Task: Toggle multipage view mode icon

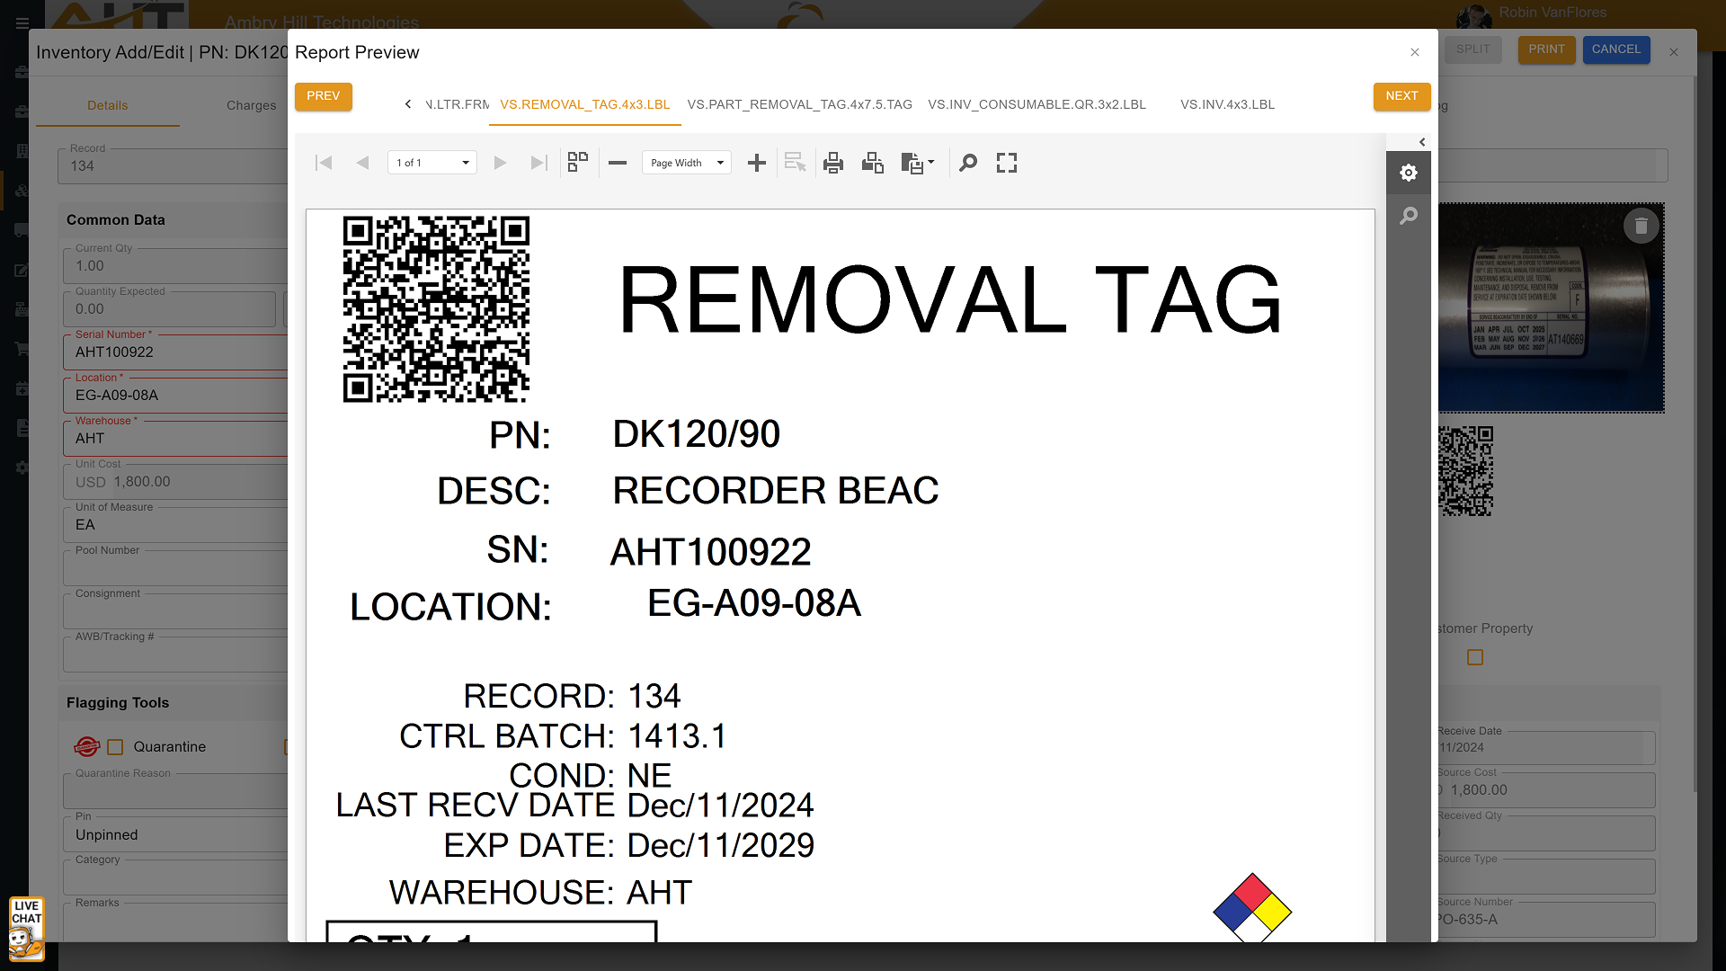Action: (578, 163)
